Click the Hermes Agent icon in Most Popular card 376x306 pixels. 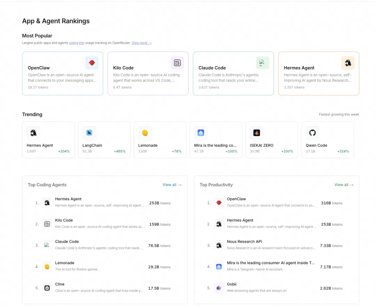[x=348, y=63]
